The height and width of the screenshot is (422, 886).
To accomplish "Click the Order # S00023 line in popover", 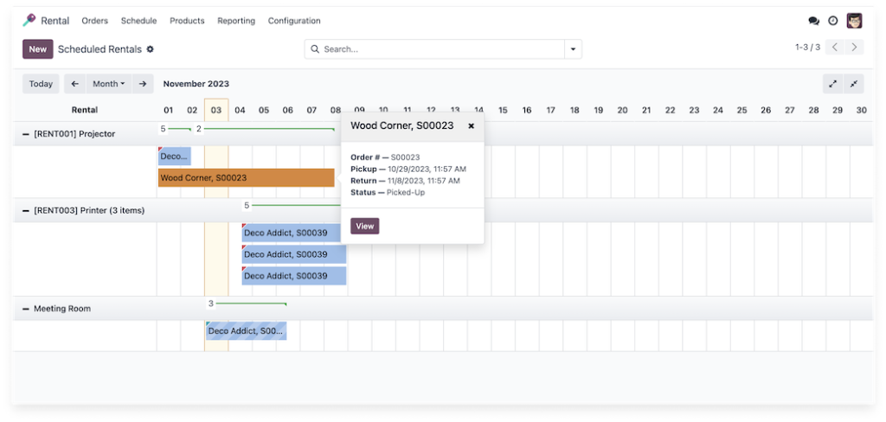I will [385, 157].
